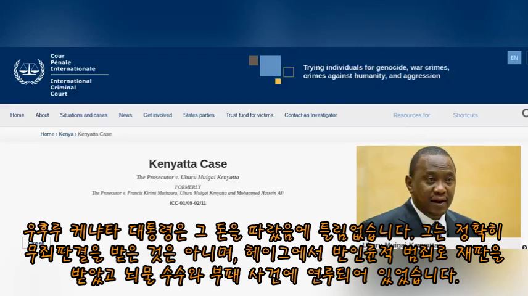
Task: Click the Kenyatta Case page heading
Action: (188, 163)
